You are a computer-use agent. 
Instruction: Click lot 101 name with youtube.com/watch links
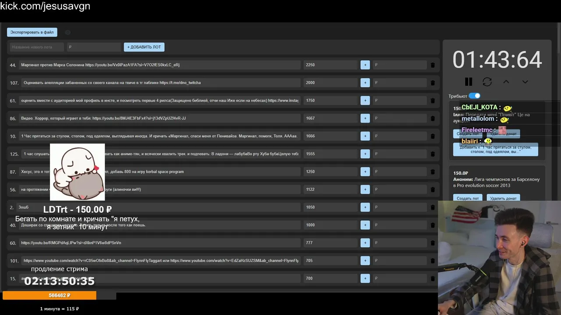161,261
